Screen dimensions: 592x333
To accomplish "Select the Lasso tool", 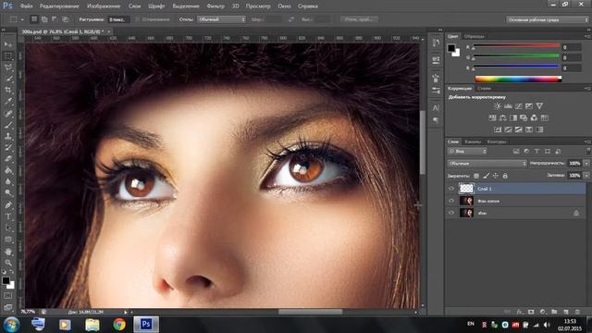I will click(x=8, y=68).
